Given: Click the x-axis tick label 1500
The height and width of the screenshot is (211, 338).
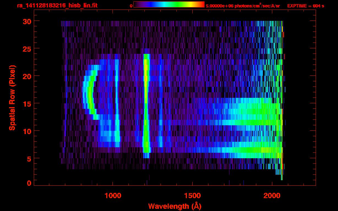Looking at the screenshot, I should pos(192,196).
